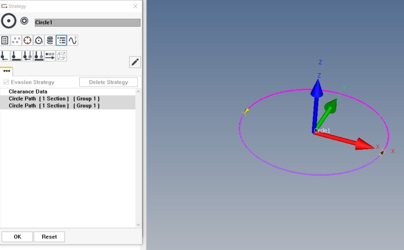Viewport: 404px width, 250px height.
Task: Select the *** tab
Action: point(6,72)
